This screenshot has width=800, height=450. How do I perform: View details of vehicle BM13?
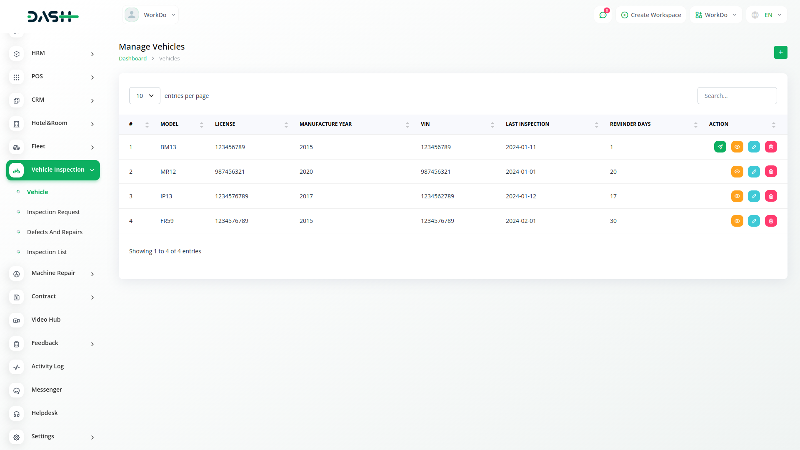737,147
